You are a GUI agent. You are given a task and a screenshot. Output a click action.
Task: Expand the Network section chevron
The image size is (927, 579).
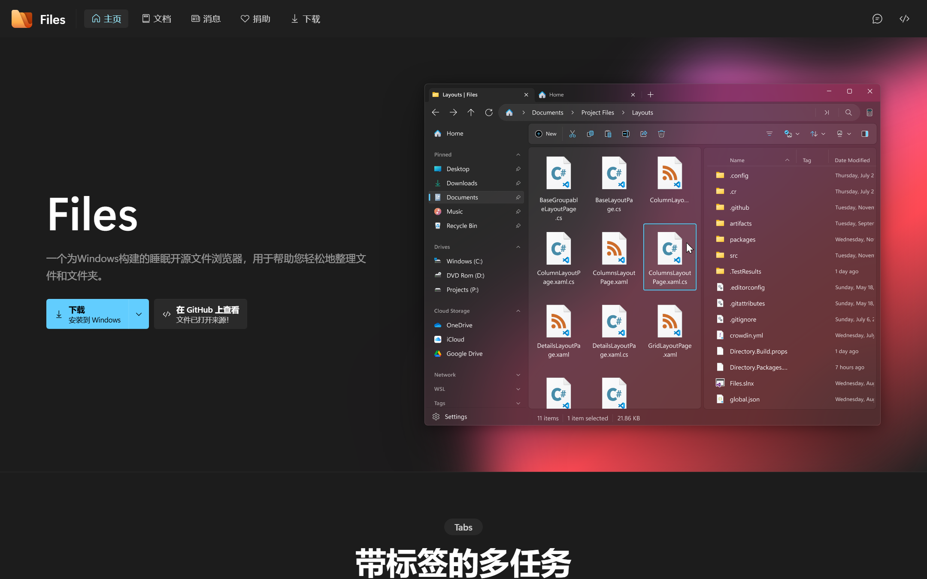[x=518, y=375]
